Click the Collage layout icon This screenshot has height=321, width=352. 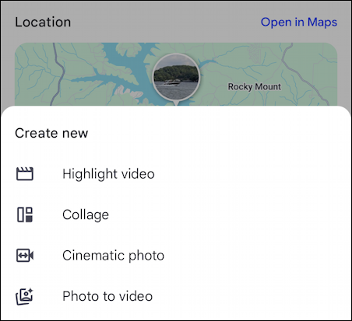tap(25, 215)
